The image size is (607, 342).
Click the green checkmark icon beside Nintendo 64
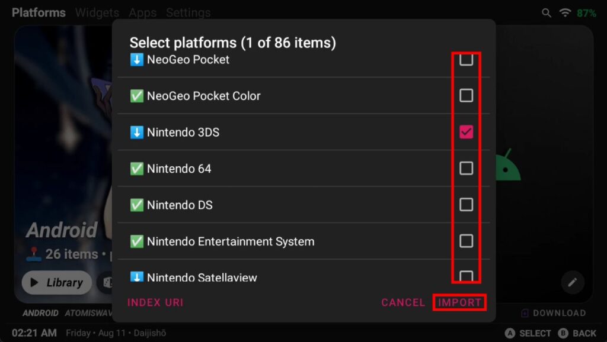coord(137,169)
